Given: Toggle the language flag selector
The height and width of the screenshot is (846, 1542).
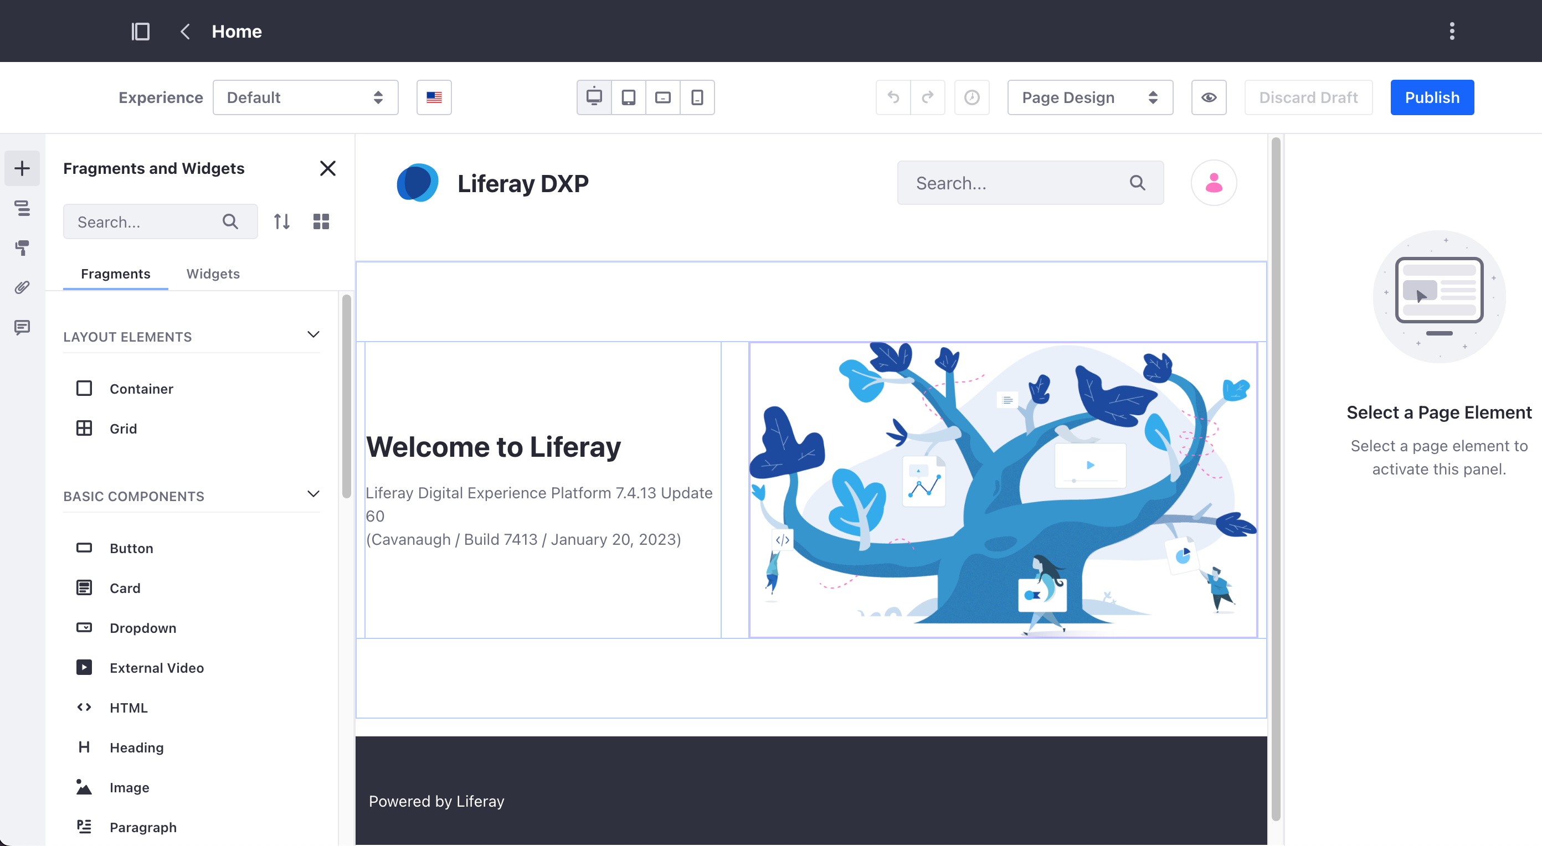Looking at the screenshot, I should pos(435,97).
